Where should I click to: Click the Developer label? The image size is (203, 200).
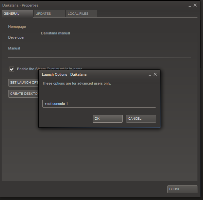point(16,37)
